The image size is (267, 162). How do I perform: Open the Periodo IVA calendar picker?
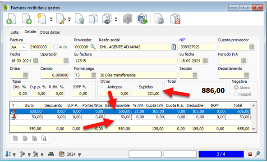244,61
